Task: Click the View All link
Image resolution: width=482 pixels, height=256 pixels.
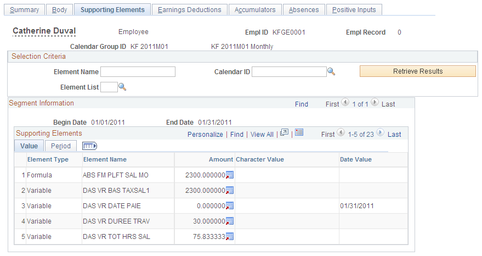Action: [262, 134]
